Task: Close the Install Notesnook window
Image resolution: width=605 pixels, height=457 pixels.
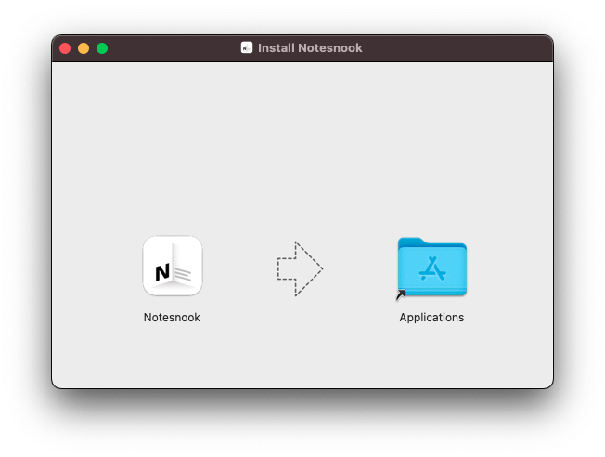Action: (x=65, y=48)
